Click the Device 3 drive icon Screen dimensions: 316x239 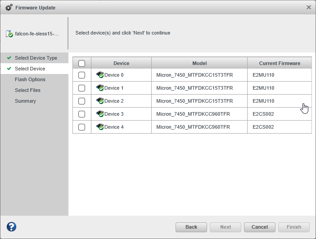click(x=100, y=114)
